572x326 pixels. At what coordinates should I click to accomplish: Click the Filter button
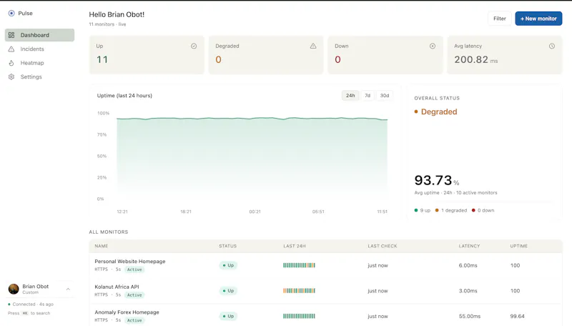coord(499,19)
